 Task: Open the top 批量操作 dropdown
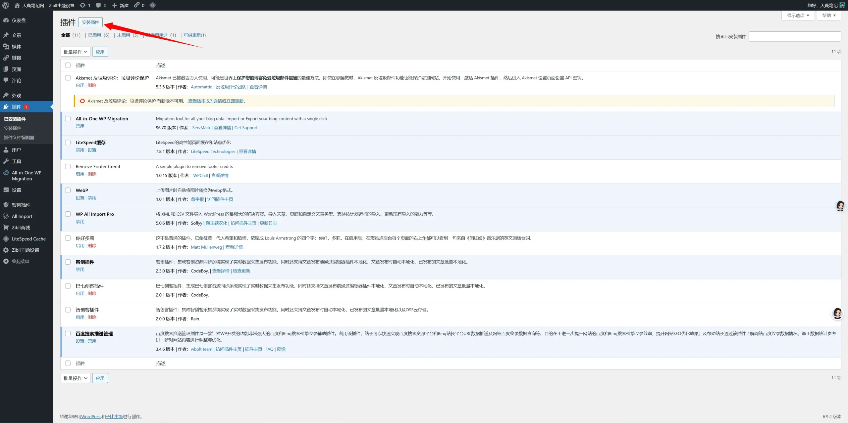click(76, 52)
